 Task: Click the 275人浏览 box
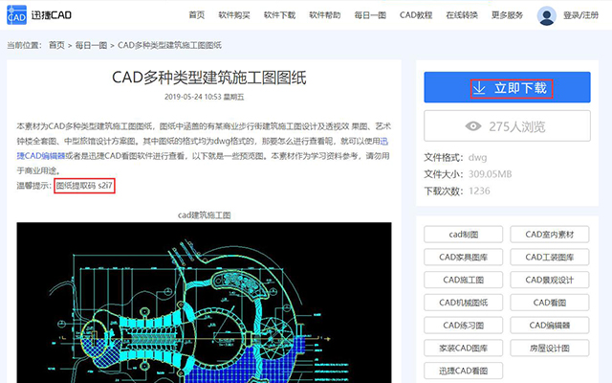point(507,125)
